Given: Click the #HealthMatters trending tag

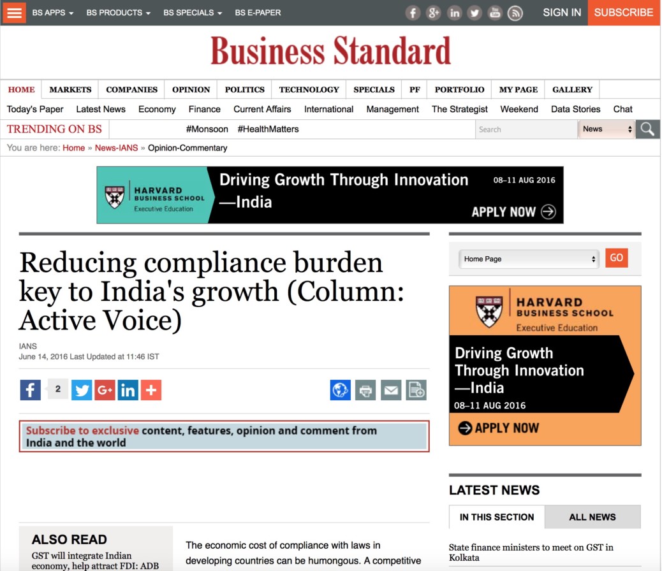Looking at the screenshot, I should (x=268, y=129).
